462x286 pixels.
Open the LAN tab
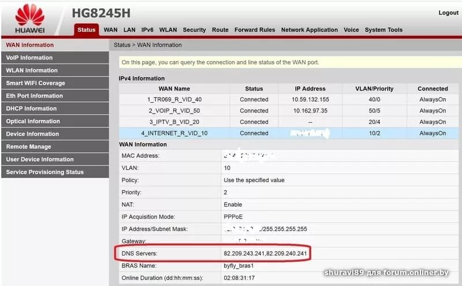tap(129, 30)
